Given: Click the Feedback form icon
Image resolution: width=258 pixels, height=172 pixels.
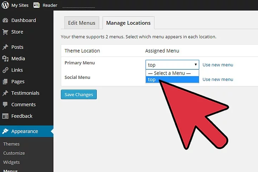Looking at the screenshot, I should (5, 116).
